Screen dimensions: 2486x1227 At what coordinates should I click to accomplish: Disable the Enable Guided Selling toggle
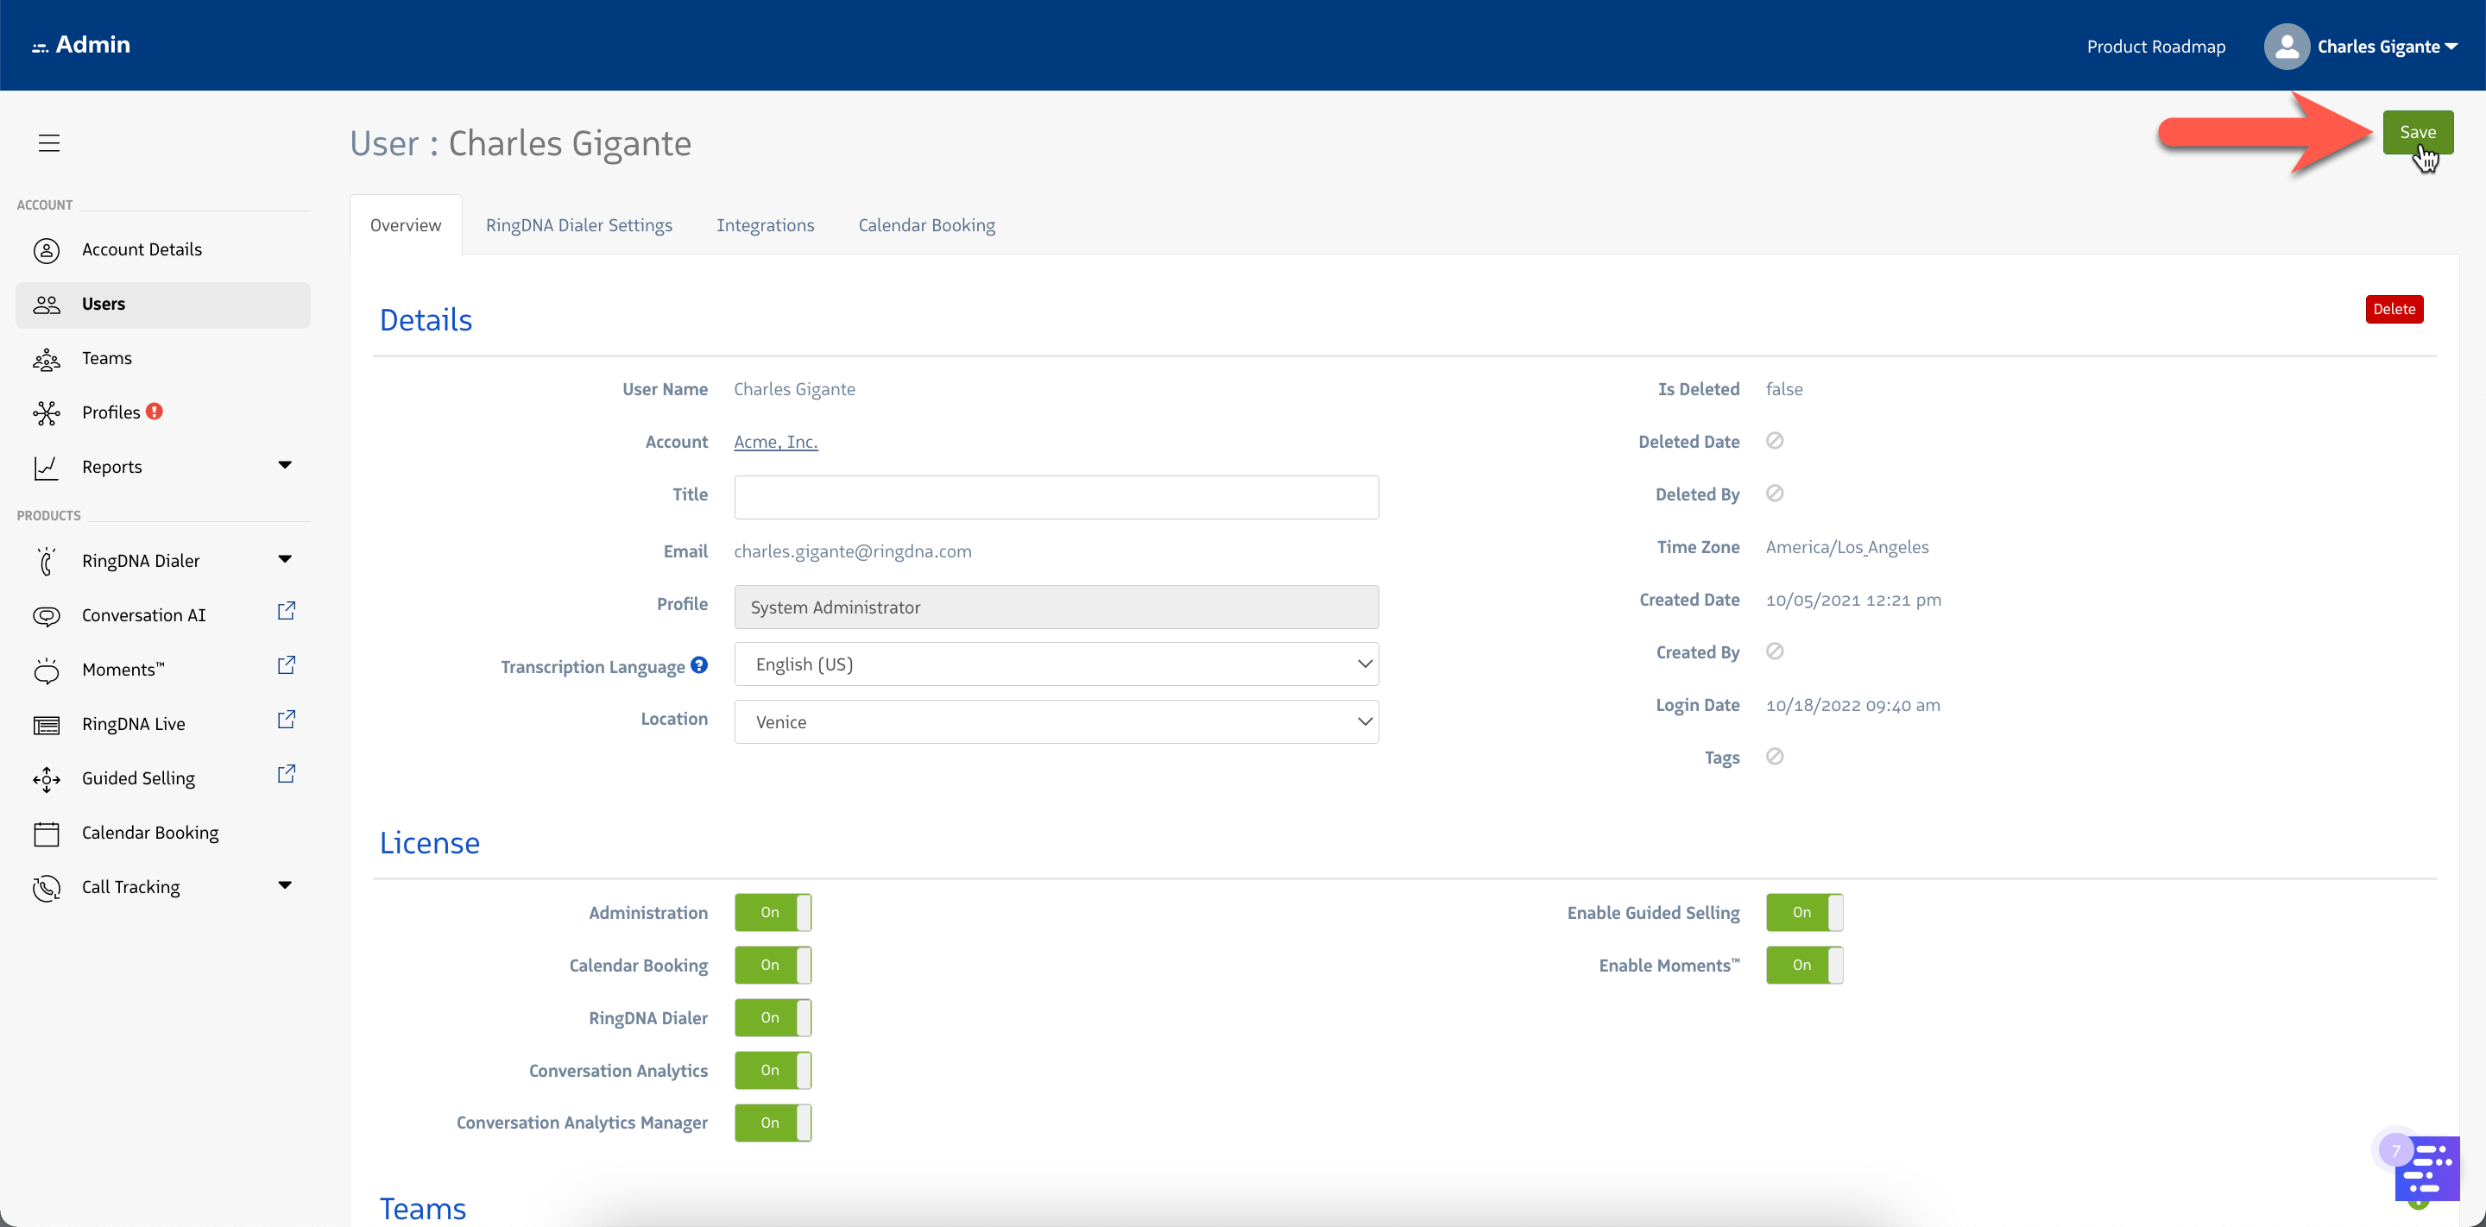click(1804, 913)
